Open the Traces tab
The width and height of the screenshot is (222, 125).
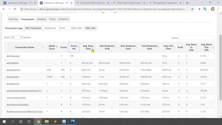[52, 19]
